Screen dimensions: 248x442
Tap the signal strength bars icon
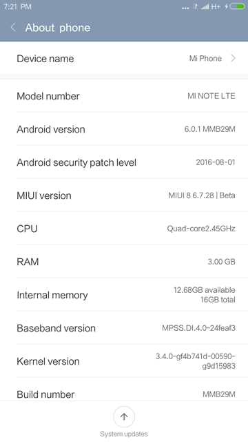tap(205, 6)
